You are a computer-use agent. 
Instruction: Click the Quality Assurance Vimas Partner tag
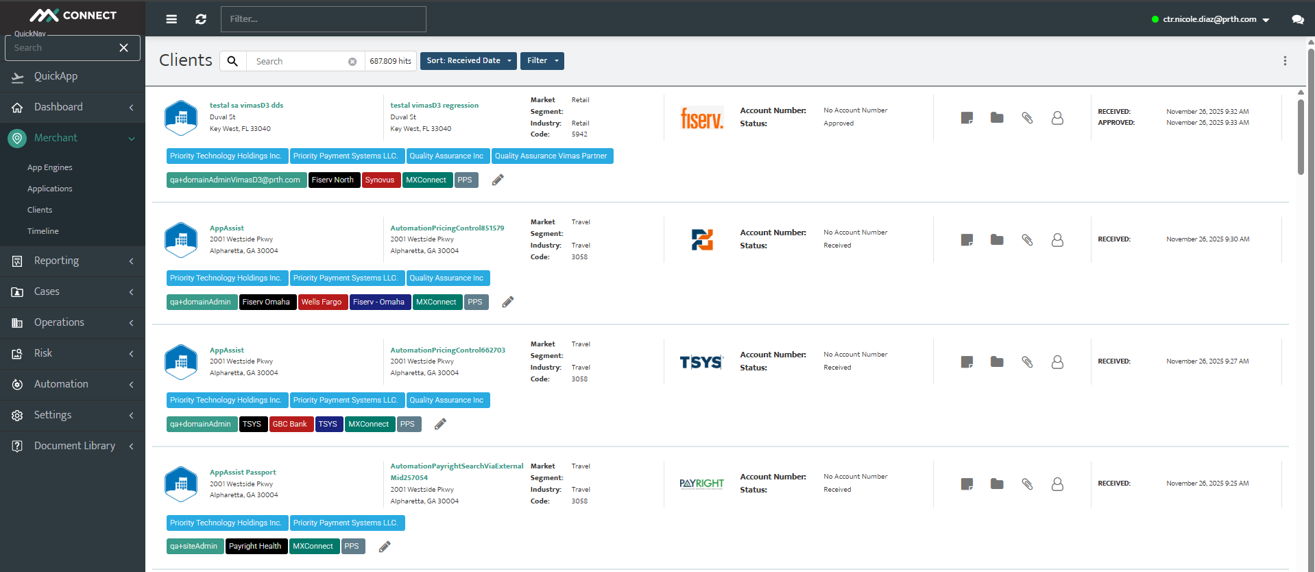(552, 156)
